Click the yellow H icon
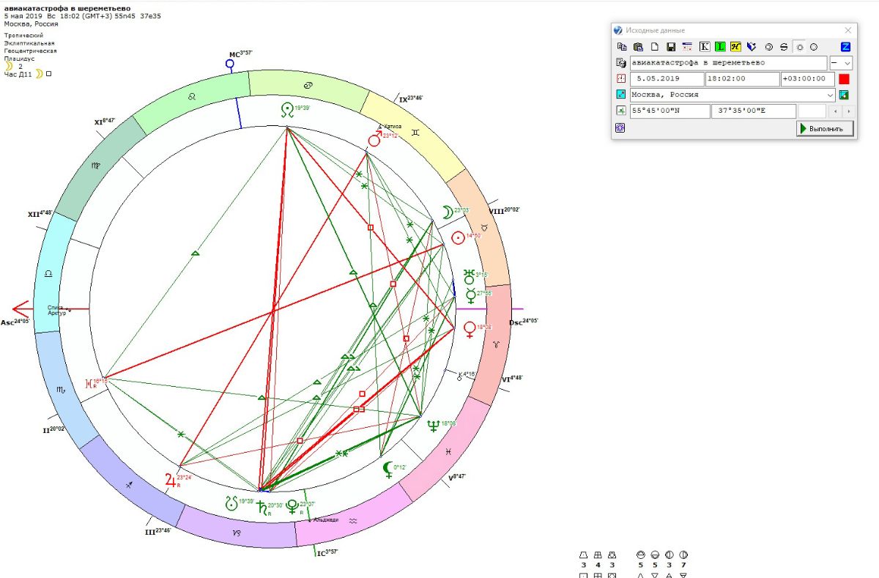Screen dimensions: 879x578 (736, 47)
